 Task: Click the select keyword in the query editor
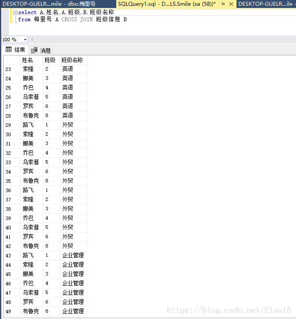27,12
